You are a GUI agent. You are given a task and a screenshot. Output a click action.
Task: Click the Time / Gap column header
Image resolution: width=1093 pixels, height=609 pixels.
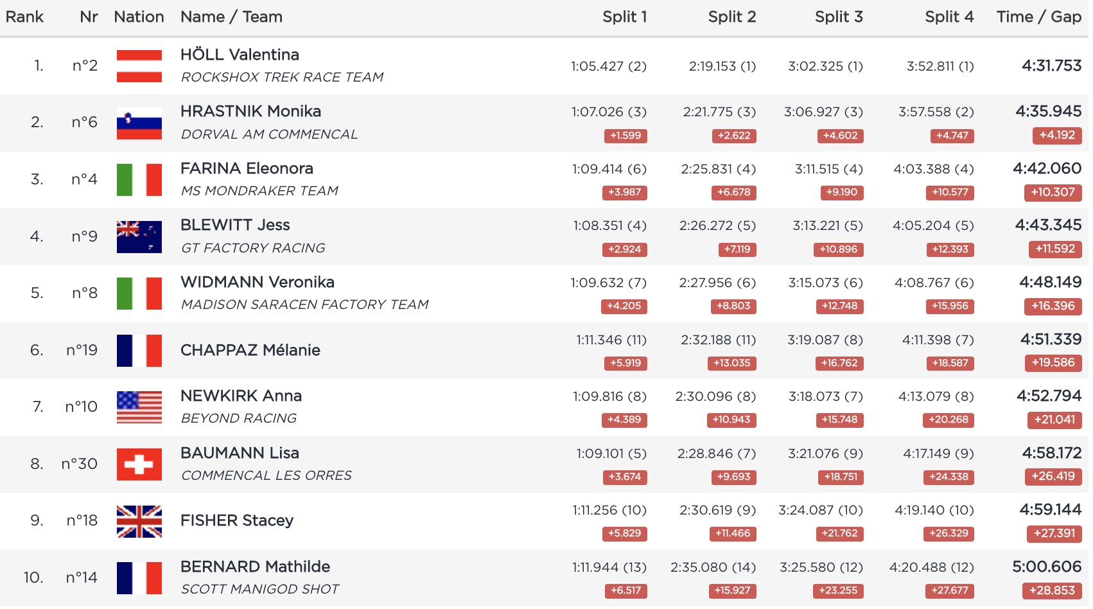pos(1038,17)
